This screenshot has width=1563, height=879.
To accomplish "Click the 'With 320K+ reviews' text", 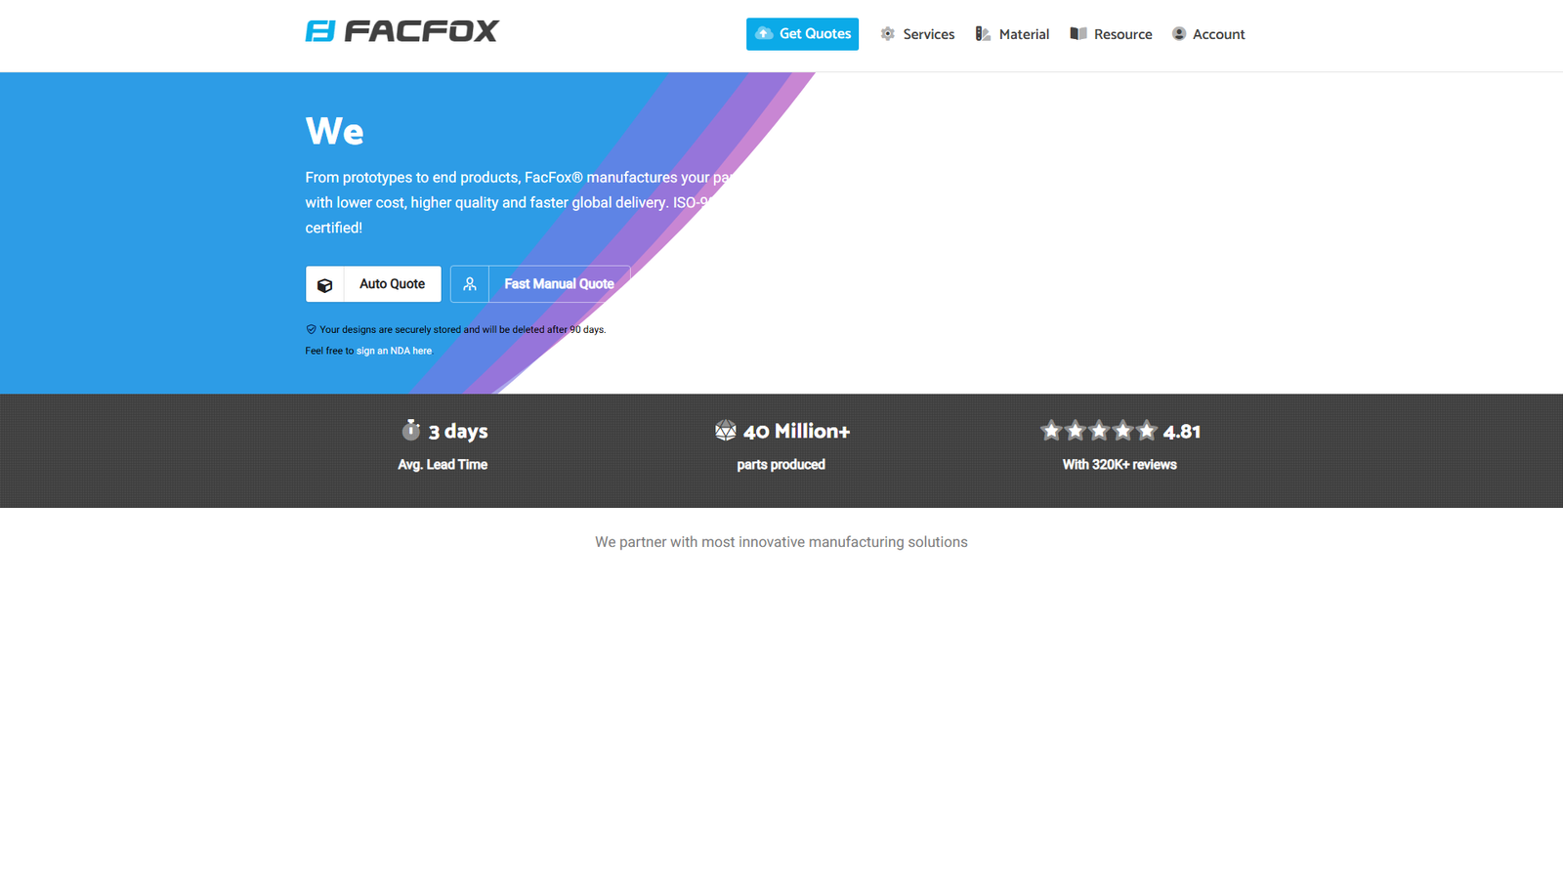I will pyautogui.click(x=1119, y=465).
